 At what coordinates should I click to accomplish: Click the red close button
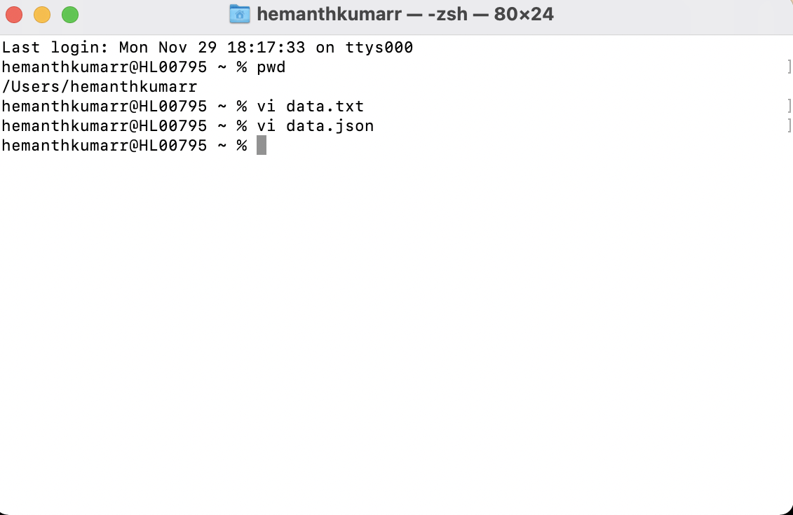coord(15,13)
